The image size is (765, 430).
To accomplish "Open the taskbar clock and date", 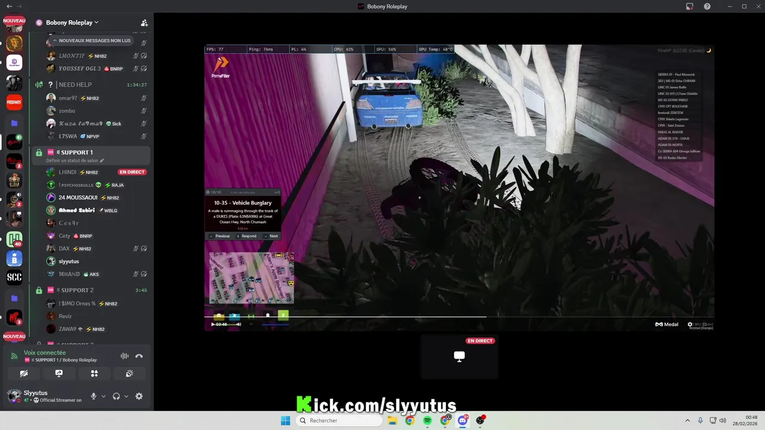I will pos(746,420).
